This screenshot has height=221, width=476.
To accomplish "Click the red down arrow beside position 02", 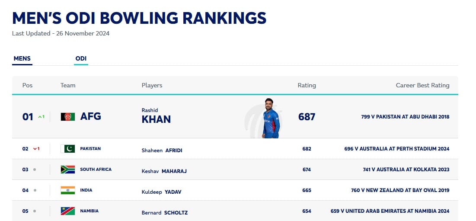I will 35,149.
